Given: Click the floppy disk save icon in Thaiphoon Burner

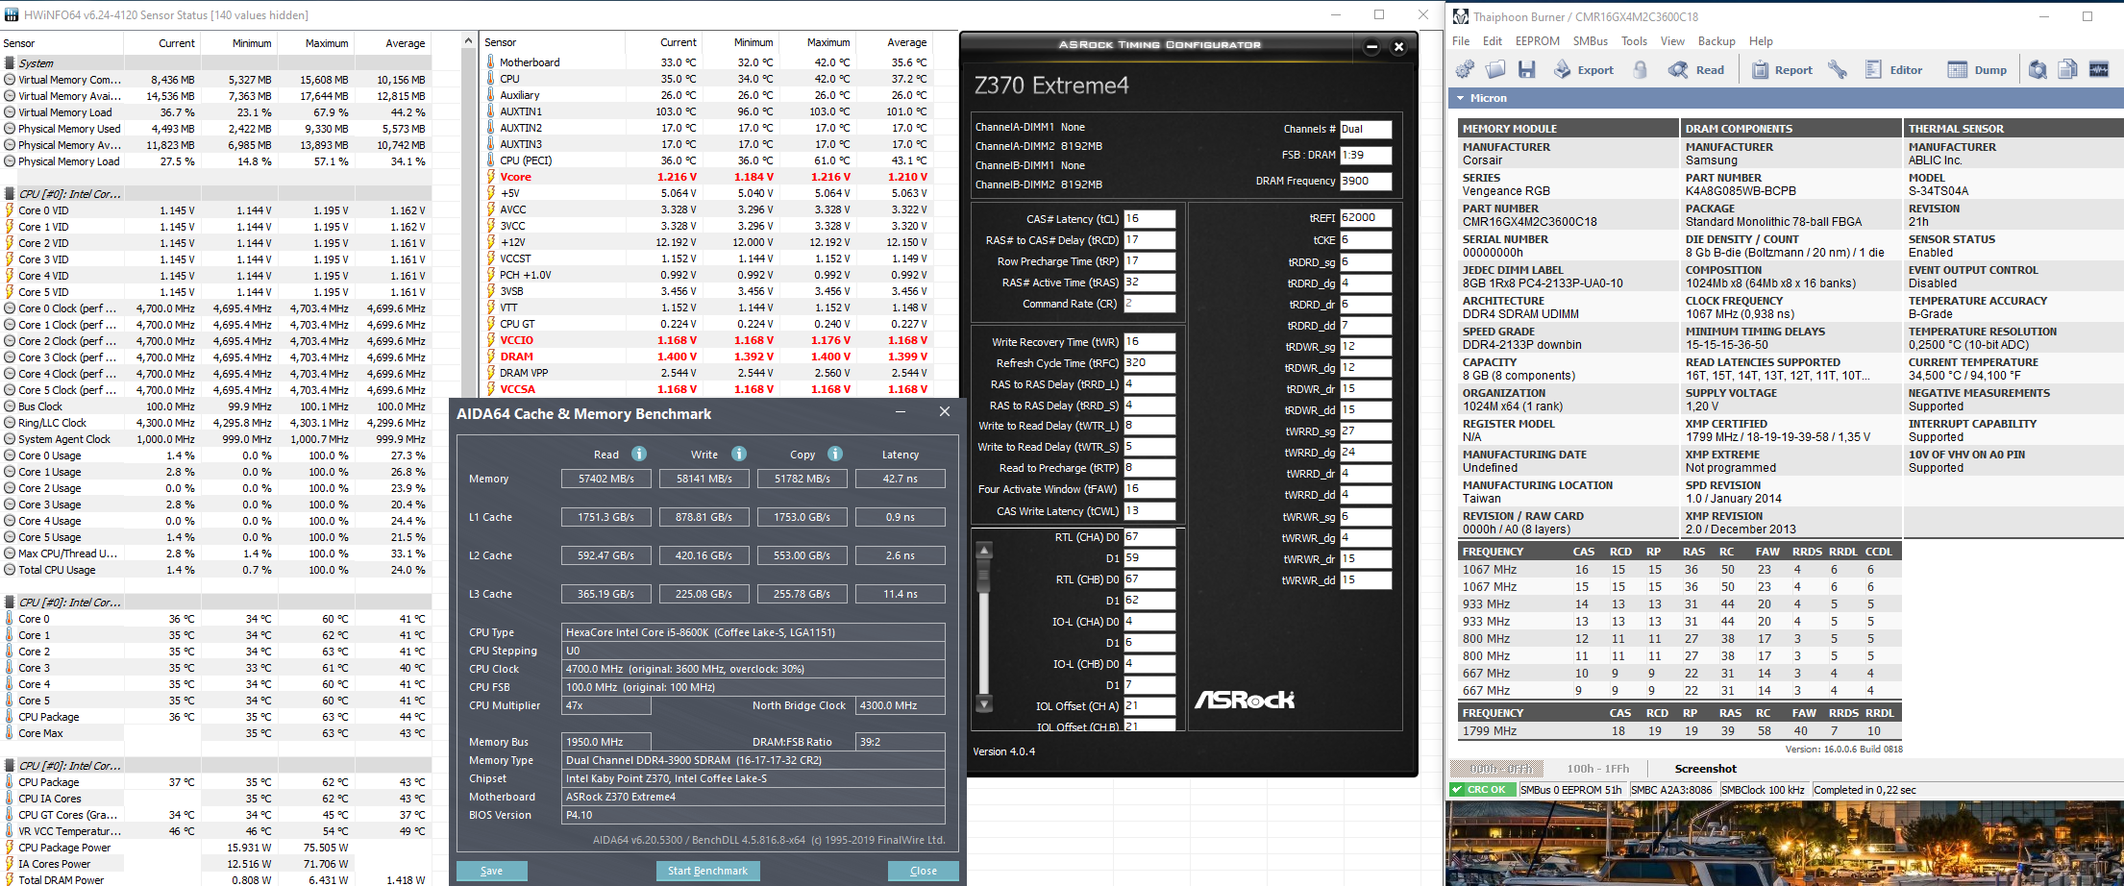Looking at the screenshot, I should coord(1526,69).
